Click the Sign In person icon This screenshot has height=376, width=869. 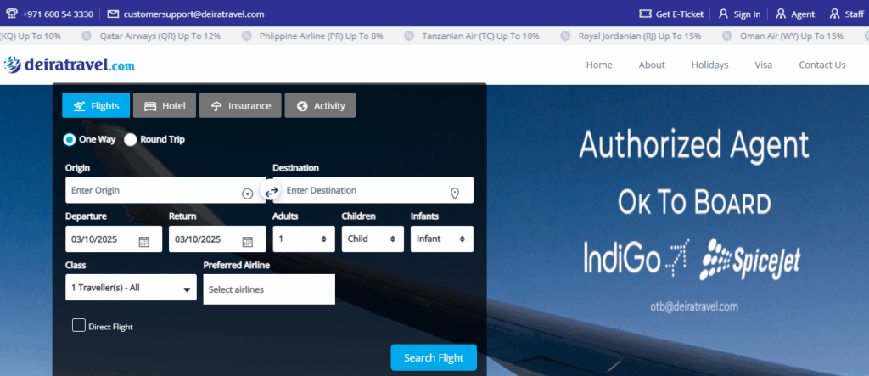click(x=723, y=14)
